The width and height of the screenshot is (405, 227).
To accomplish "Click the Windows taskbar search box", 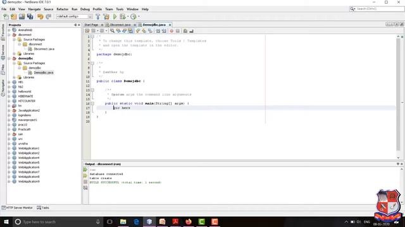I will coord(58,221).
